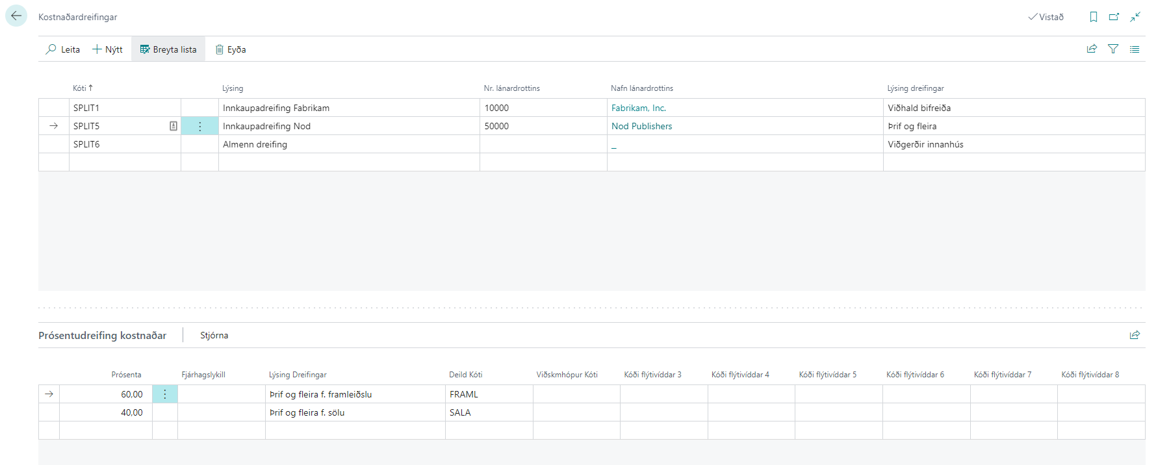This screenshot has height=465, width=1169.
Task: Toggle the list view layout icon
Action: point(1135,49)
